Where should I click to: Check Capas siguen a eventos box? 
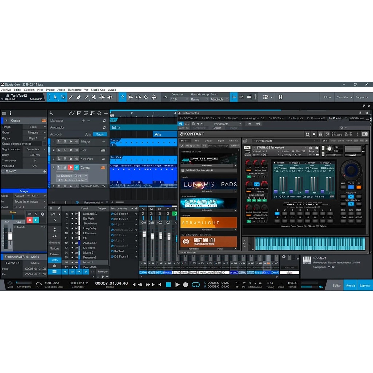44,144
